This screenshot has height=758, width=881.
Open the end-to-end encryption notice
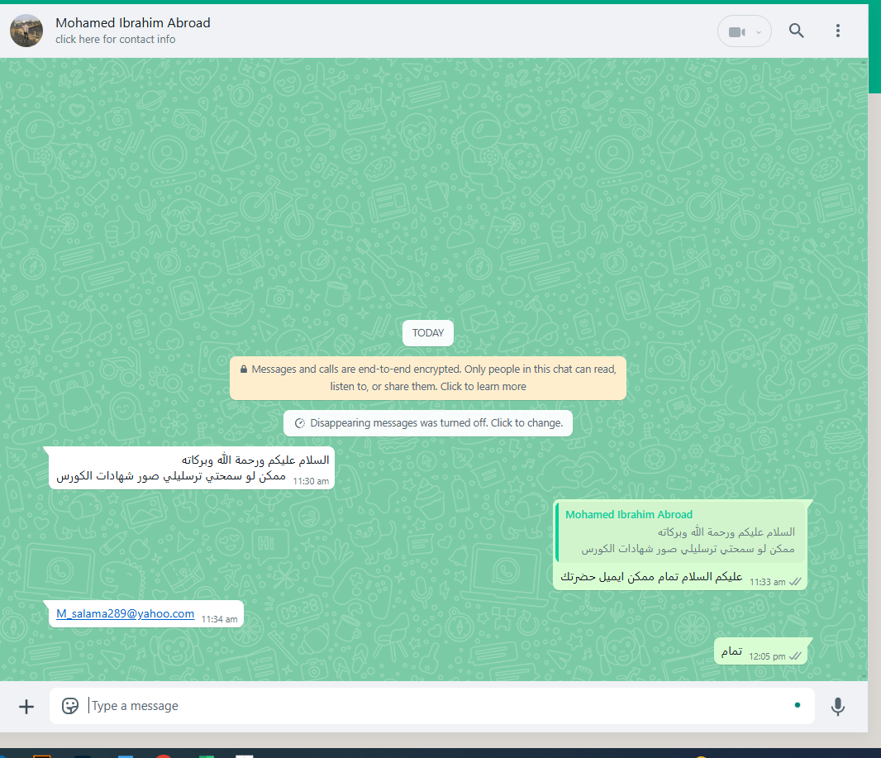[428, 378]
